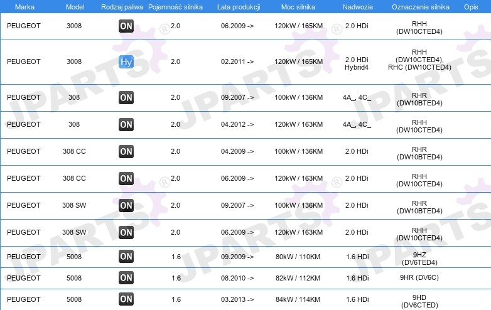Click the ON icon in the 308 SW 06.2009 row

126,232
